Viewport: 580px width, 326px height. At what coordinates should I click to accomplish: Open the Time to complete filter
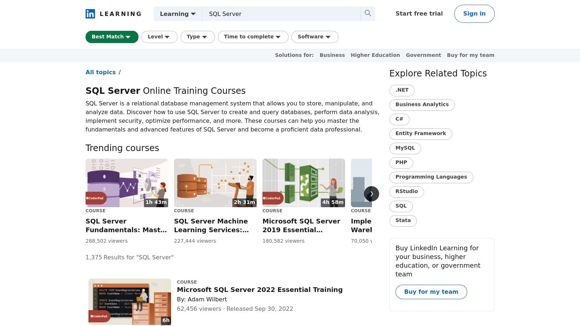tap(253, 37)
